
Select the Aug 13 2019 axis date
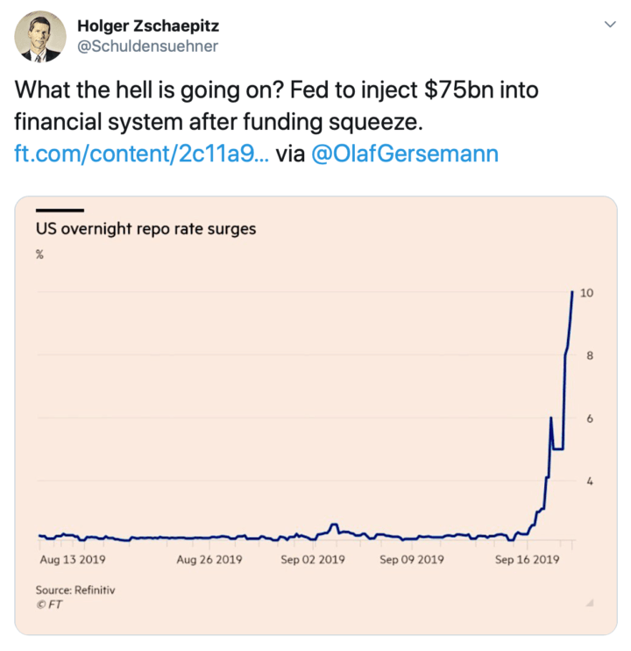(73, 559)
